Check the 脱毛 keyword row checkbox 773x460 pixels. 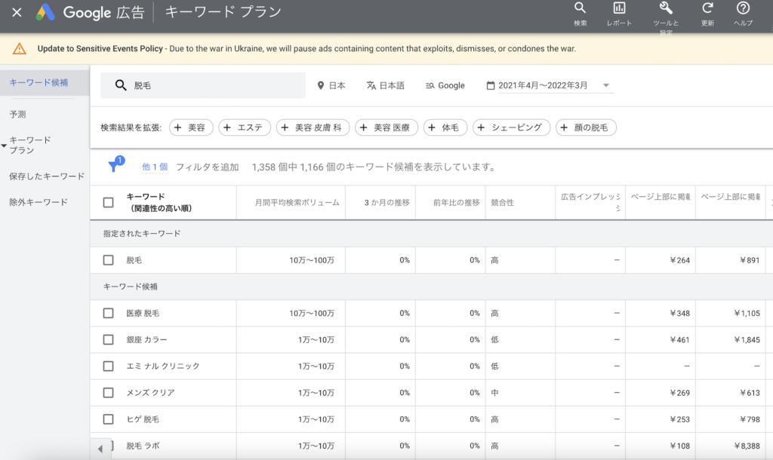[109, 260]
